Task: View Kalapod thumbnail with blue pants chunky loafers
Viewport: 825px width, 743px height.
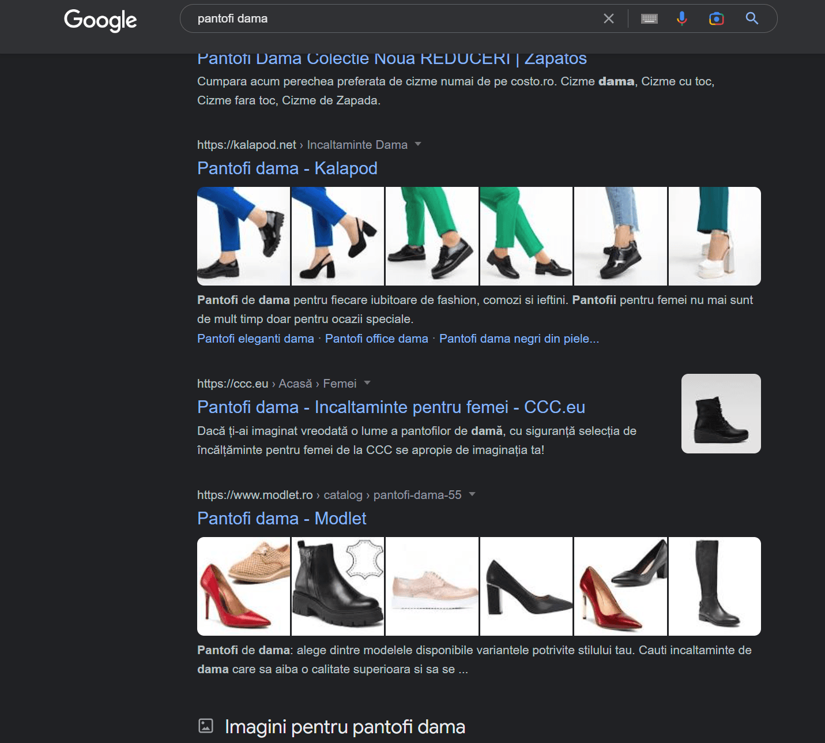Action: pos(243,236)
